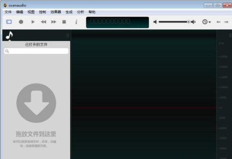
Task: Click the Fast-forward double-arrow icon
Action: pos(54,22)
